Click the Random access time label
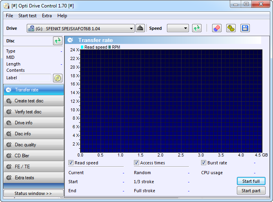273x202 pixels. point(142,173)
